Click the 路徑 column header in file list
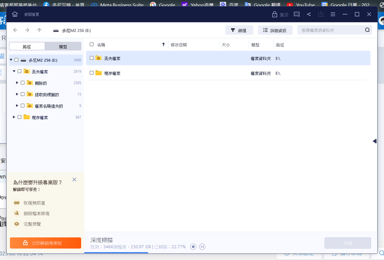384x260 pixels. [280, 45]
